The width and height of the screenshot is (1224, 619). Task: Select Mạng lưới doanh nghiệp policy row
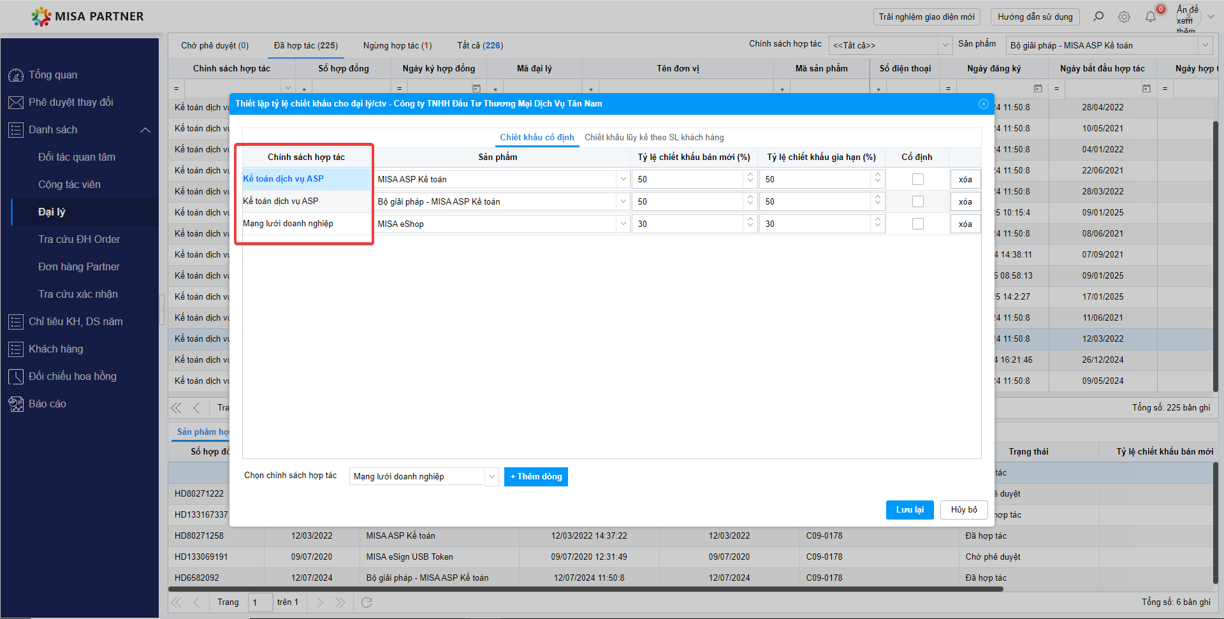pos(307,224)
